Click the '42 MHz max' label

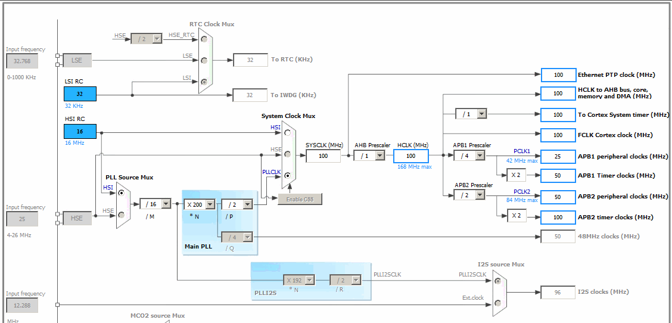tap(521, 160)
